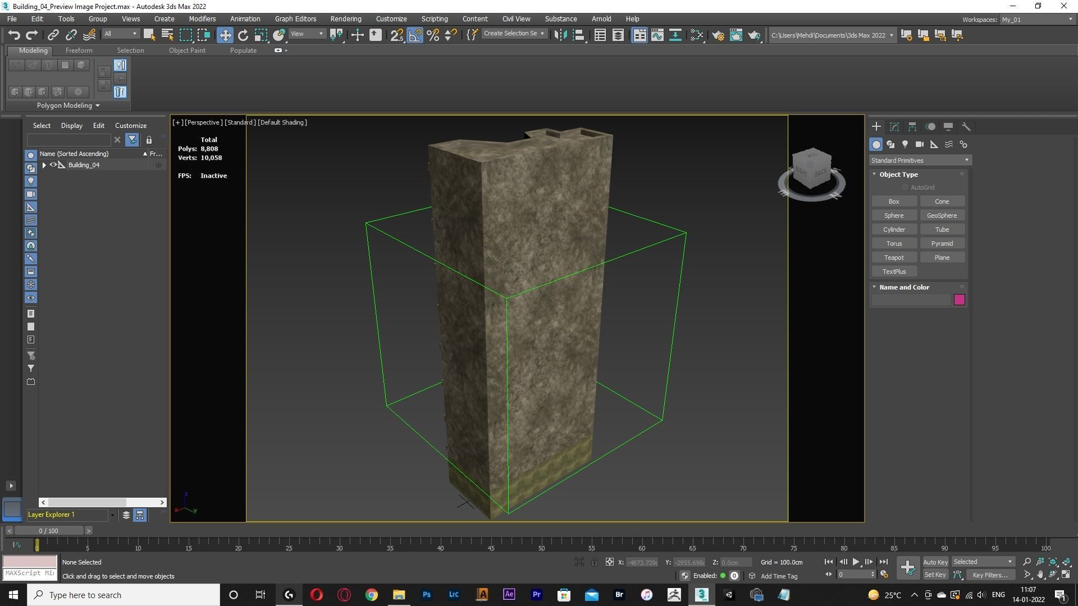
Task: Switch to the Freeform ribbon tab
Action: [79, 50]
